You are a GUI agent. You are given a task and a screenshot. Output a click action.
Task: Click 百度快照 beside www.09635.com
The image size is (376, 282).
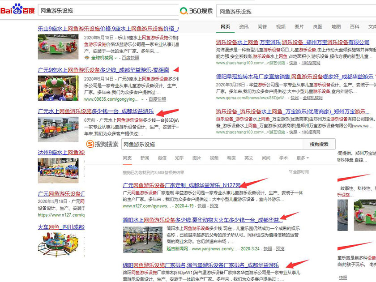point(157,99)
